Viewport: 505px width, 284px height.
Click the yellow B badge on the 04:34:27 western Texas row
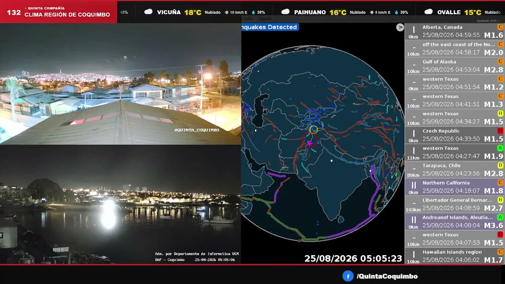tap(500, 114)
